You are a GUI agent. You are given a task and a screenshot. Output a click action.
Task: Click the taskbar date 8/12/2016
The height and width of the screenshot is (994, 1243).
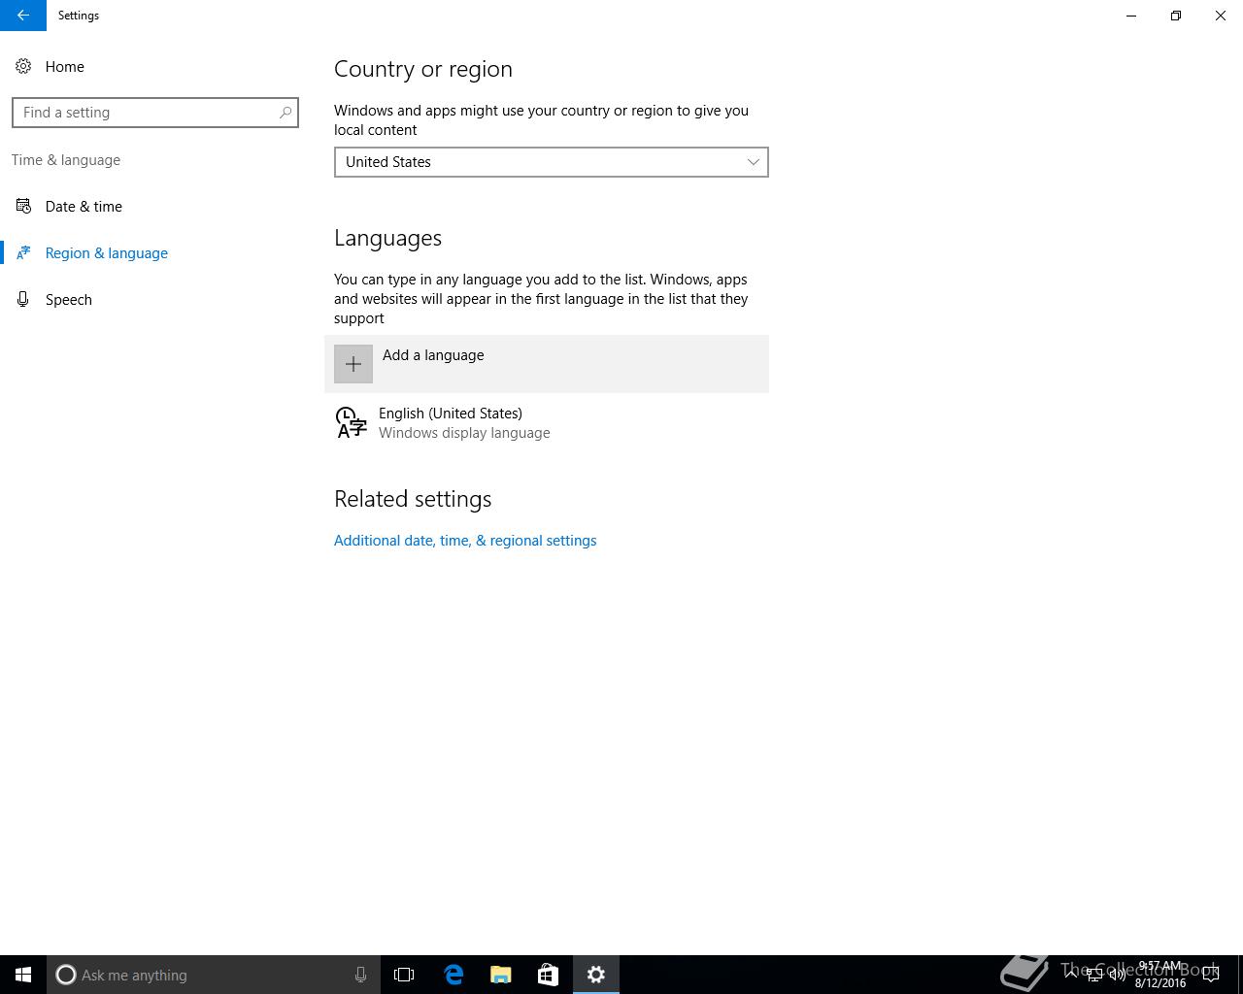(1160, 982)
